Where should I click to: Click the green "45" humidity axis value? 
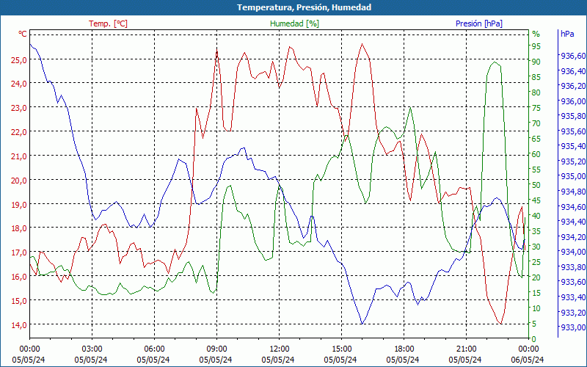pyautogui.click(x=536, y=200)
